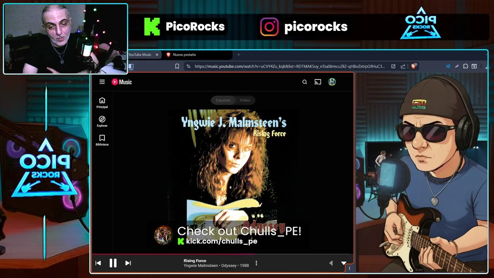Open the Yngwie Malmsteen artist link
Viewport: 494px width, 278px height.
[x=201, y=266]
